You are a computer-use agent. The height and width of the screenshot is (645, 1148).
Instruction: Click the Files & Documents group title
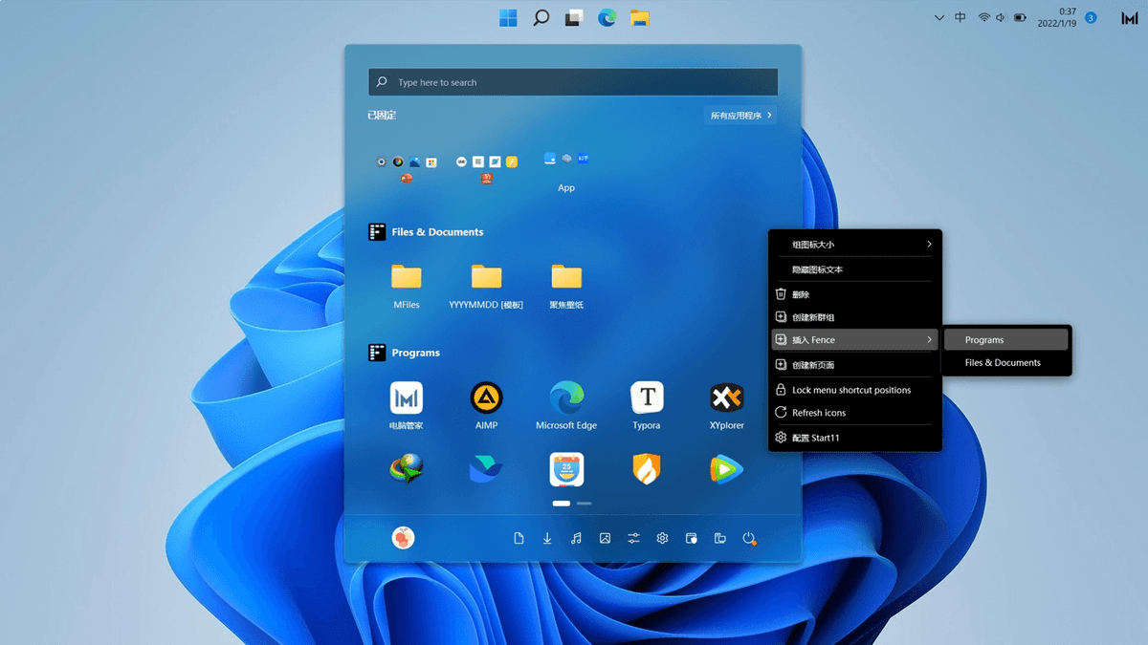437,232
